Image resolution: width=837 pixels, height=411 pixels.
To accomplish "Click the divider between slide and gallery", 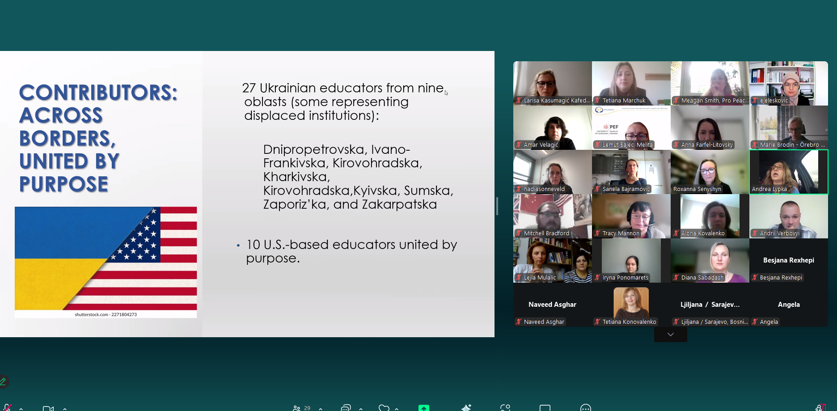I will [x=497, y=206].
